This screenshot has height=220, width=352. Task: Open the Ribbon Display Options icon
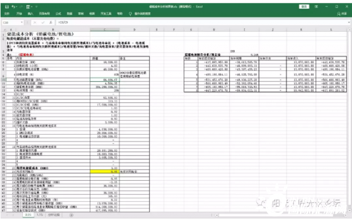(x=316, y=6)
